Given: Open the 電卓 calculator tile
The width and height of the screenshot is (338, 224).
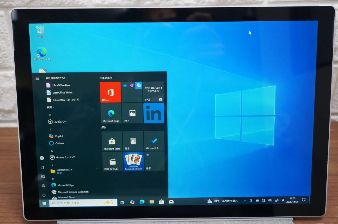Looking at the screenshot, I should [x=133, y=141].
